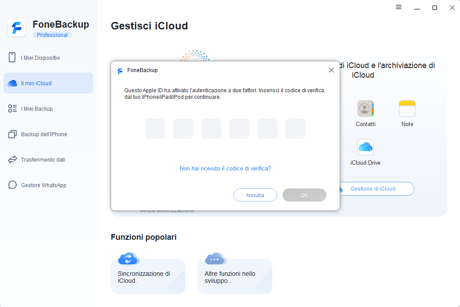Close the FoneBackup verification dialog
Viewport: 460px width, 307px height.
[x=331, y=70]
